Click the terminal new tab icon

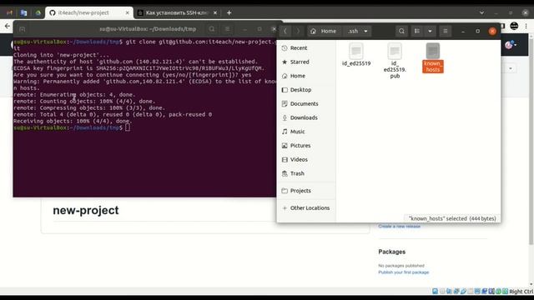point(23,29)
